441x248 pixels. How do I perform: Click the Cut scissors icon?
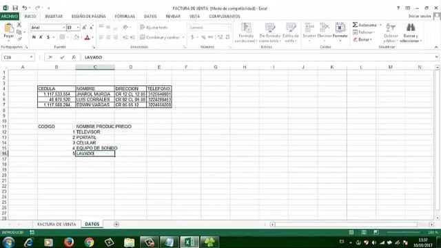19,25
